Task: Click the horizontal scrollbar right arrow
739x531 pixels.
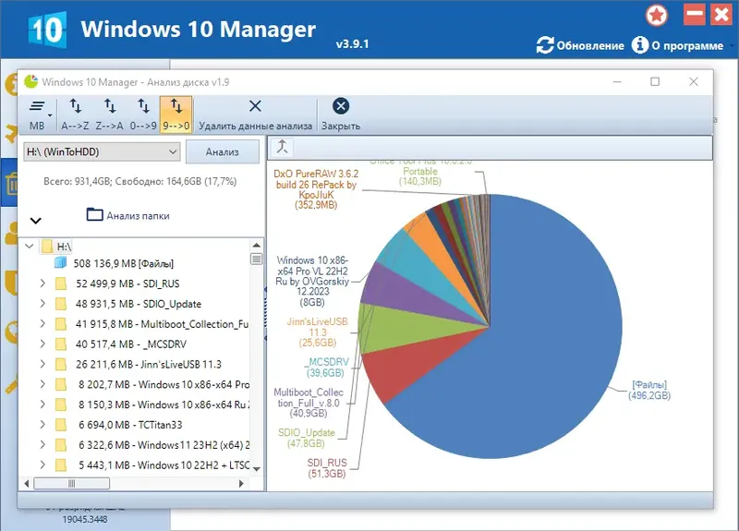Action: [x=241, y=483]
